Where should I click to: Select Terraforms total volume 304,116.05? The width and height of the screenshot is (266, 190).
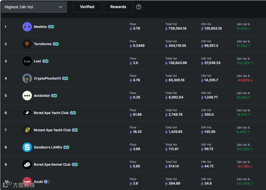point(177,45)
